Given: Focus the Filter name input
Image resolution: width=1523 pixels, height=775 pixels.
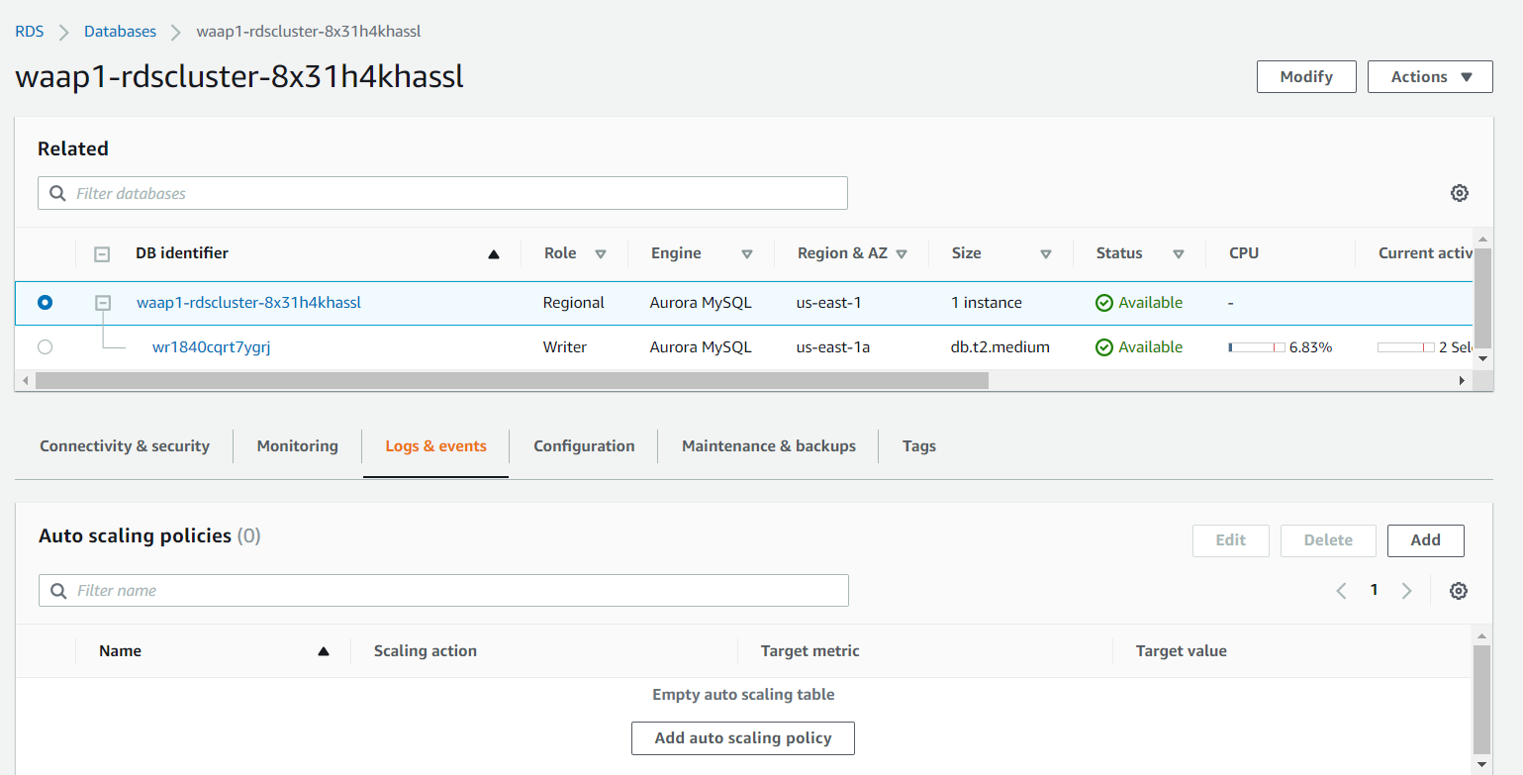Looking at the screenshot, I should click(x=443, y=591).
